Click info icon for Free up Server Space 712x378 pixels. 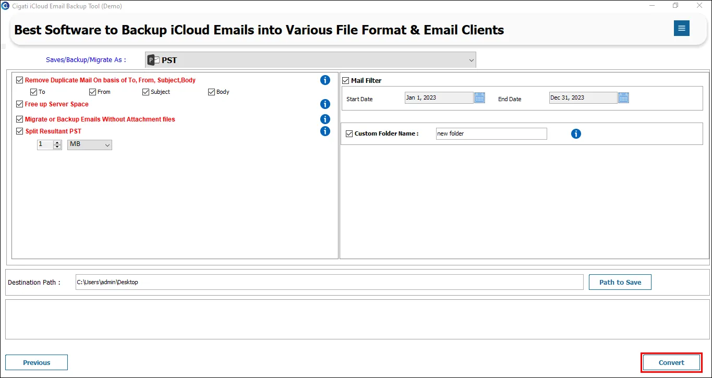[325, 104]
